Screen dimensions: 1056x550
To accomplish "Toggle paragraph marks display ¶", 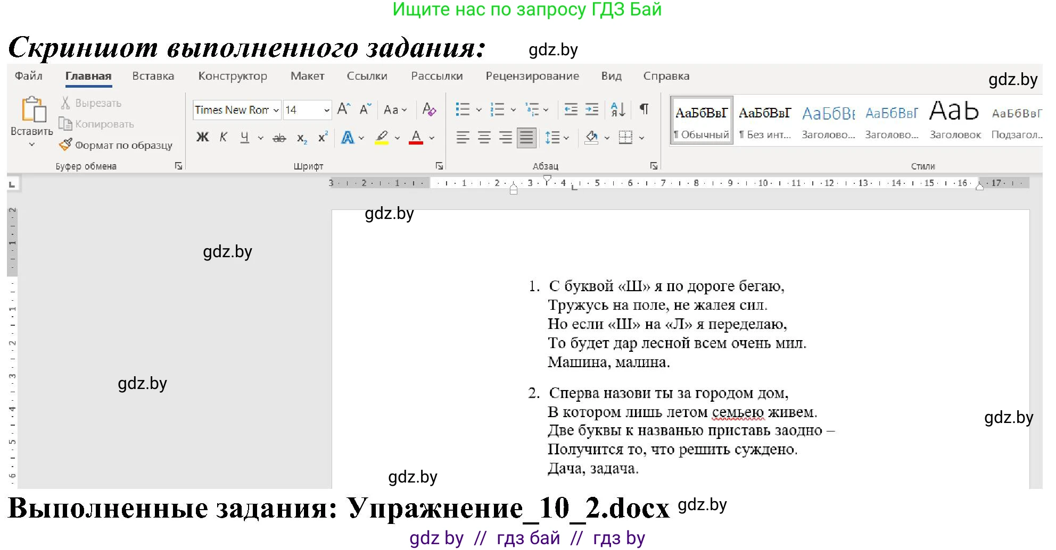I will click(x=643, y=109).
